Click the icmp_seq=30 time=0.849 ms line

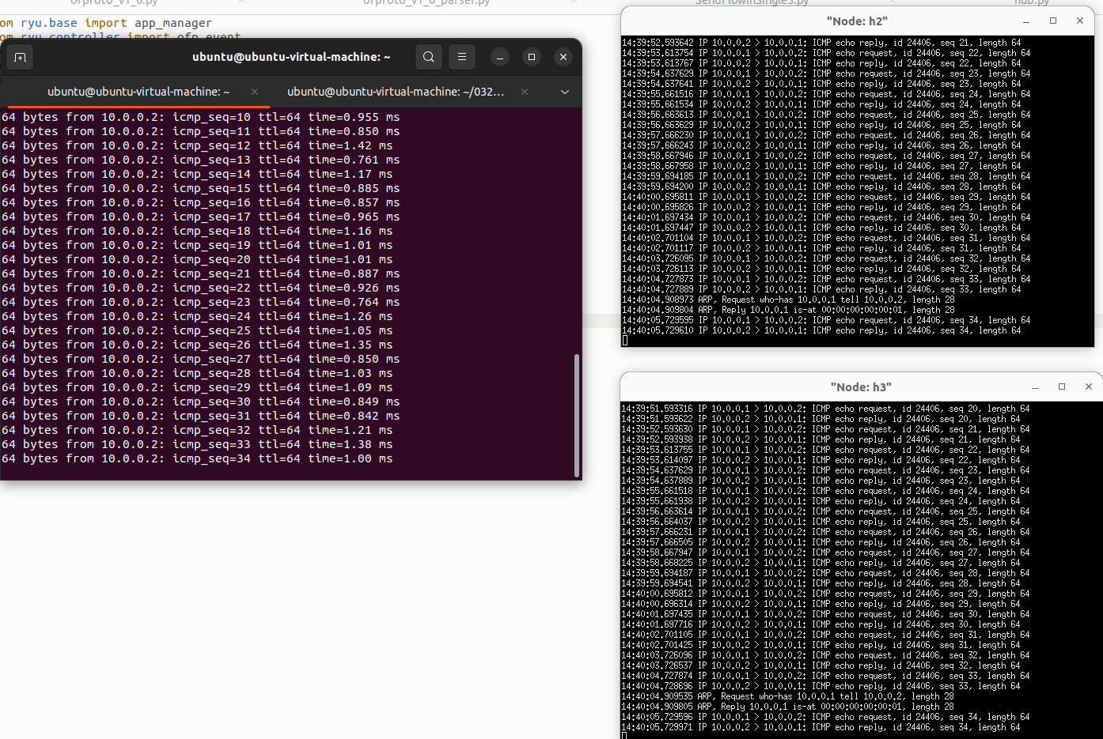pos(201,402)
